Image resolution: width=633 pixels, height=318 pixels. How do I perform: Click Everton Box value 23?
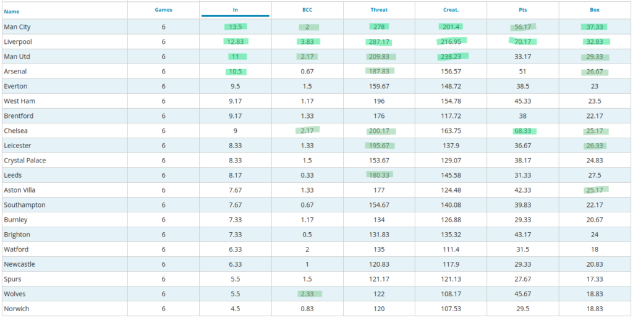pos(595,86)
